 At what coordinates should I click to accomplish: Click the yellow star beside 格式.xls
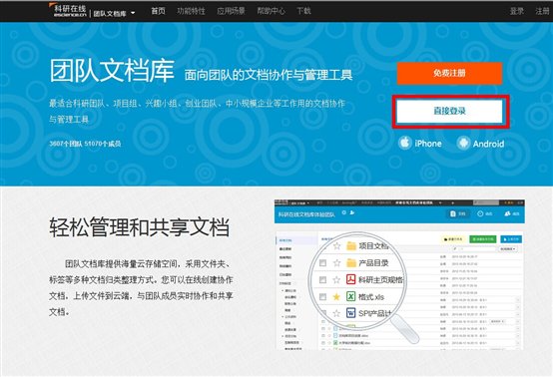pyautogui.click(x=336, y=297)
